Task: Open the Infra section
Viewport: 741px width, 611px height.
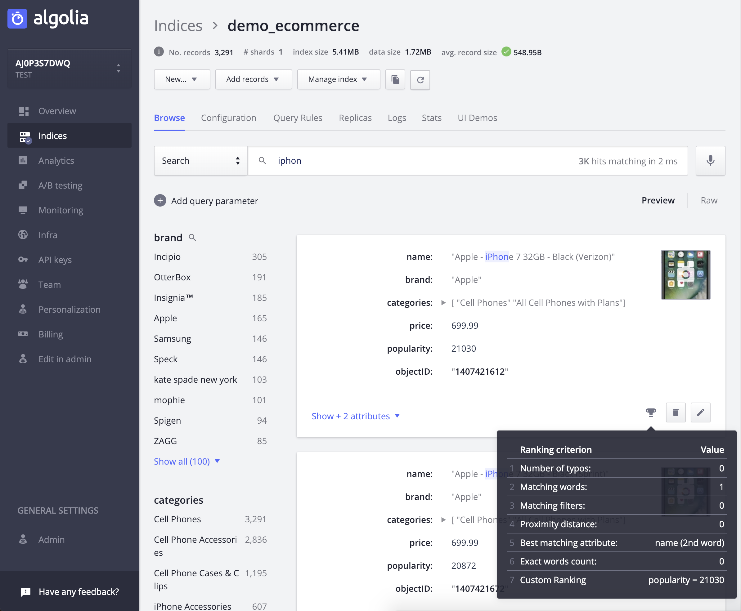Action: pyautogui.click(x=47, y=235)
